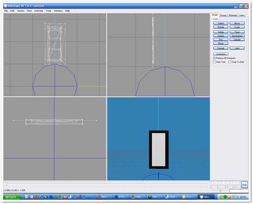Viewport: 253px width, 204px height.
Task: Expand the Animate menu
Action: click(x=39, y=11)
